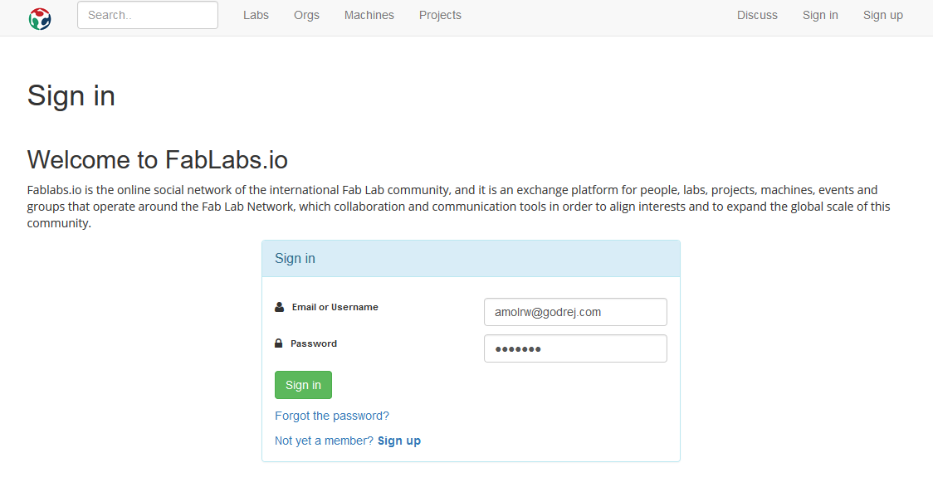
Task: Open the Labs menu item
Action: pyautogui.click(x=256, y=15)
